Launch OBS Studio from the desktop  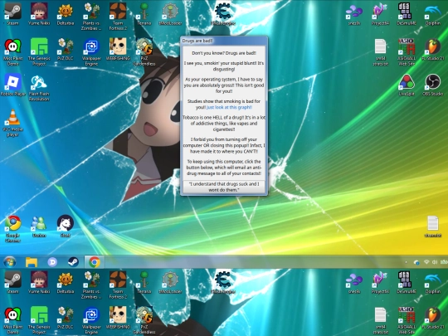(432, 85)
